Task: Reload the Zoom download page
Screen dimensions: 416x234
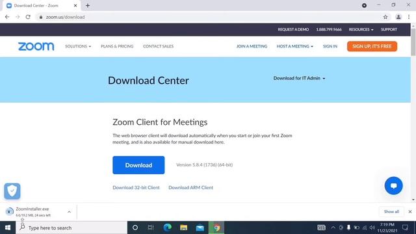Action: 28,17
